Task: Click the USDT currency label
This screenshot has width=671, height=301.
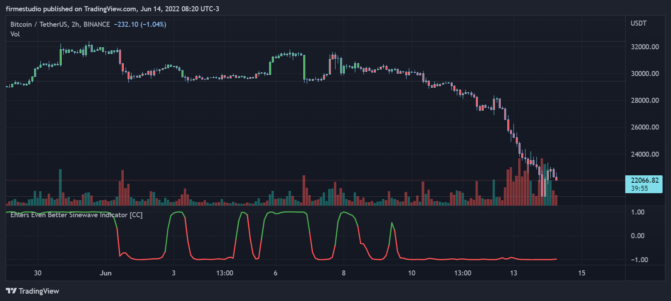Action: (638, 23)
